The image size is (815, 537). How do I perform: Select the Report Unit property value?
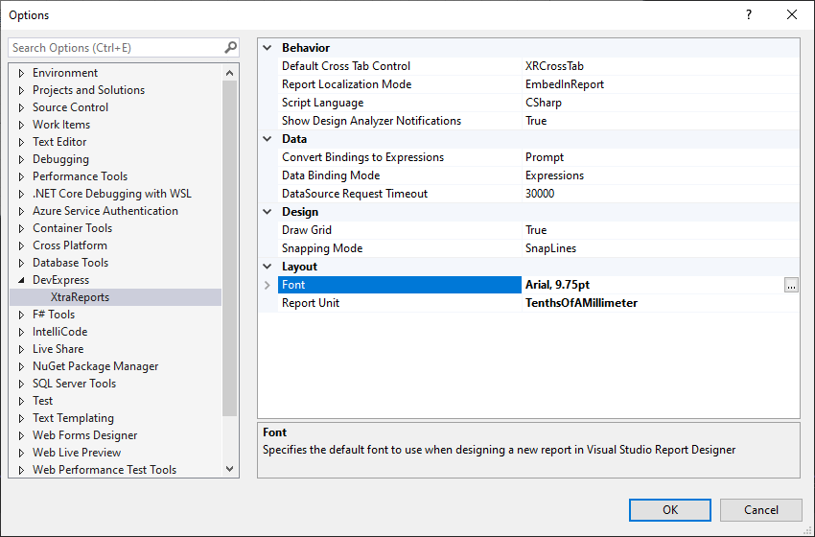pos(581,303)
